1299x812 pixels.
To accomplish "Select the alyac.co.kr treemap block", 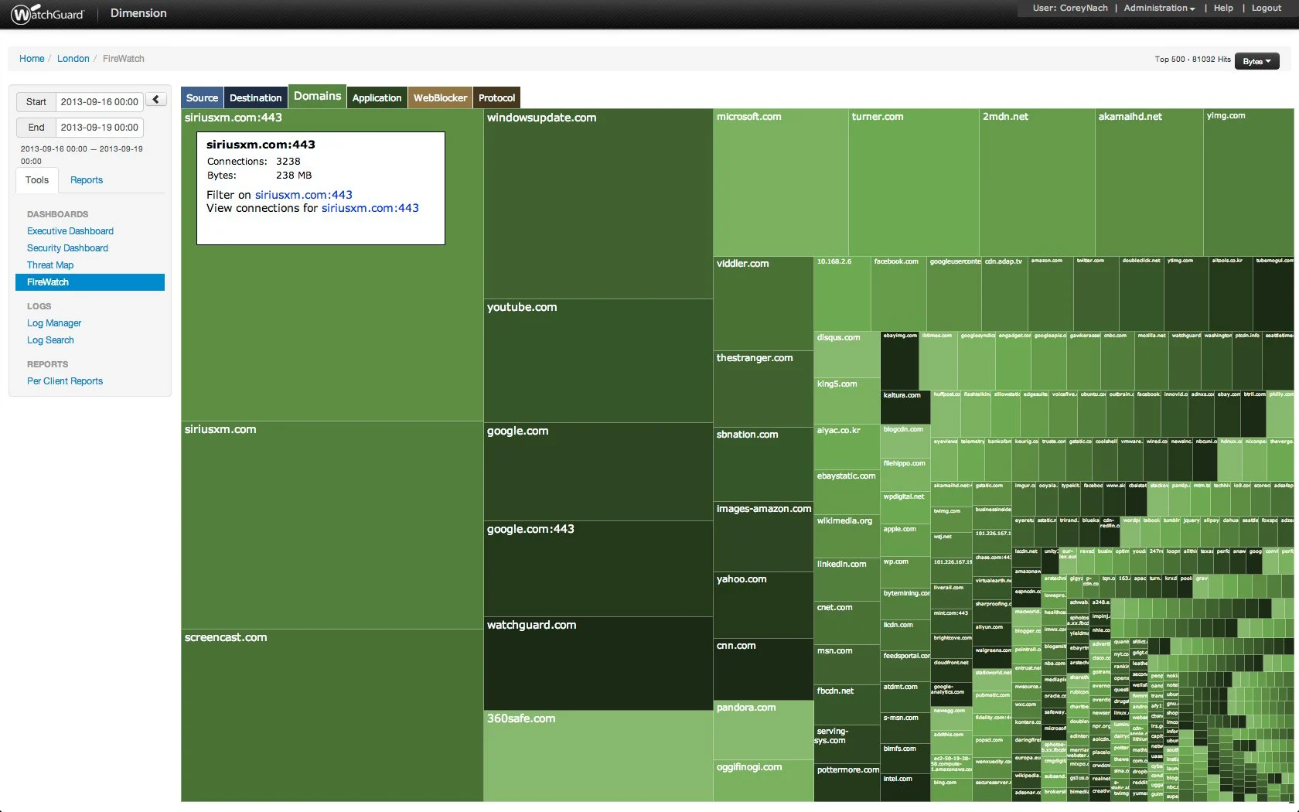I will click(847, 447).
